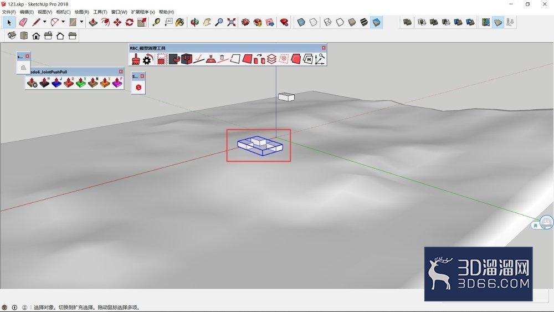Screen dimensions: 554x312
Task: Expand the Rectangle shape dropdown arrow
Action: (x=81, y=22)
